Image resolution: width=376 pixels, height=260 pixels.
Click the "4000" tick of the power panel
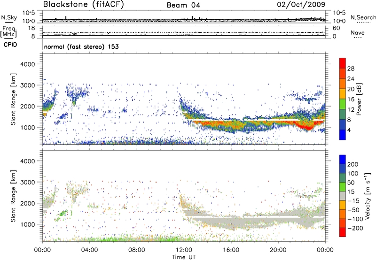(27, 64)
